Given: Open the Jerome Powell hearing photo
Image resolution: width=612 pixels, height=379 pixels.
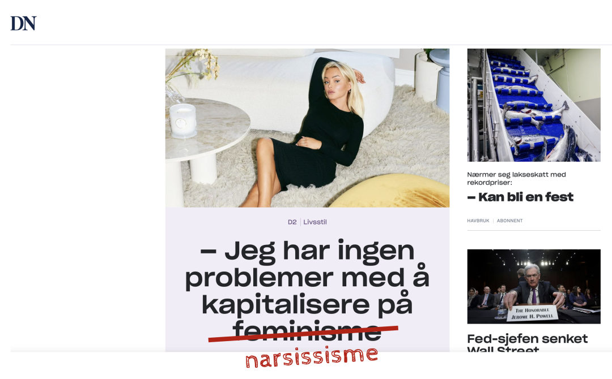Looking at the screenshot, I should pyautogui.click(x=534, y=286).
